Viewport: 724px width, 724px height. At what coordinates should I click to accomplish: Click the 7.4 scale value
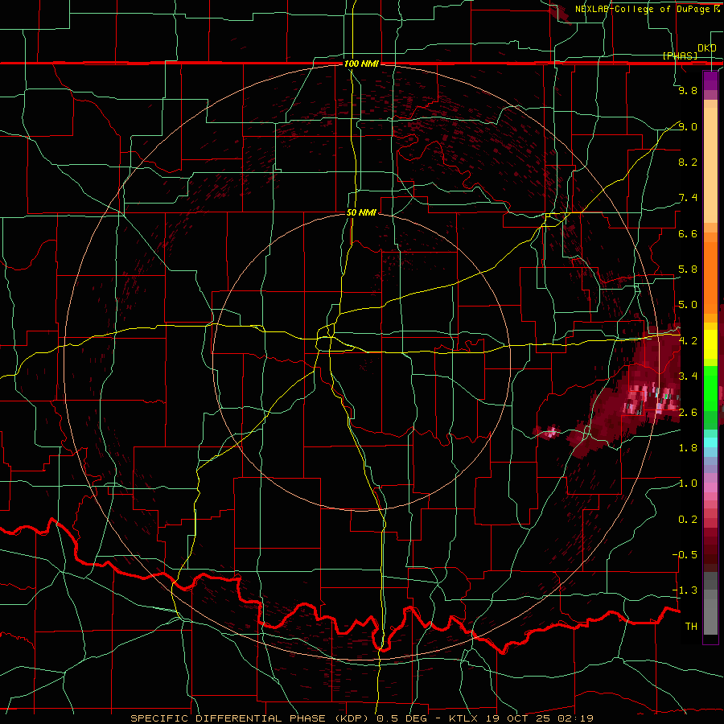pos(688,198)
